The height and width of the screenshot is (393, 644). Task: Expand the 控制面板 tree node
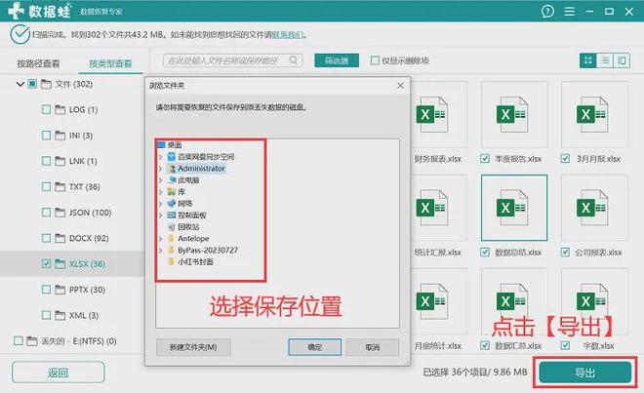click(x=161, y=215)
